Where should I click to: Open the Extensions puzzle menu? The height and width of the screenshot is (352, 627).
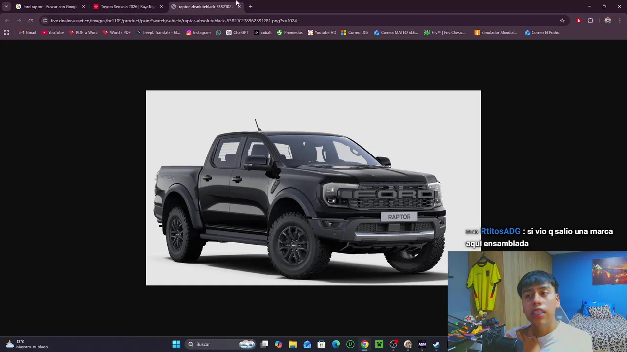tap(591, 21)
